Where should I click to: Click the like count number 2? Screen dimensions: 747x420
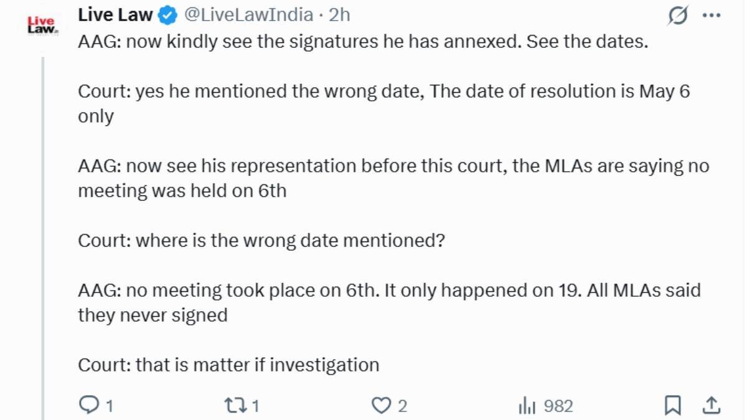coord(402,406)
